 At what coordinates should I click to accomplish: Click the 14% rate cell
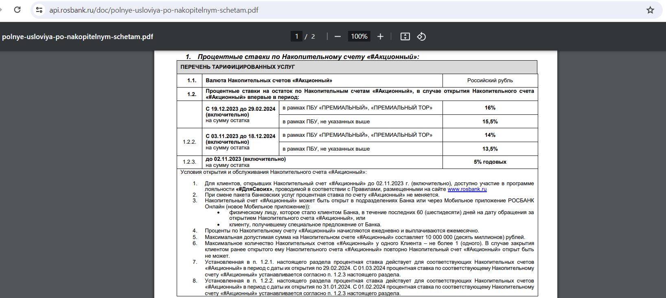490,135
